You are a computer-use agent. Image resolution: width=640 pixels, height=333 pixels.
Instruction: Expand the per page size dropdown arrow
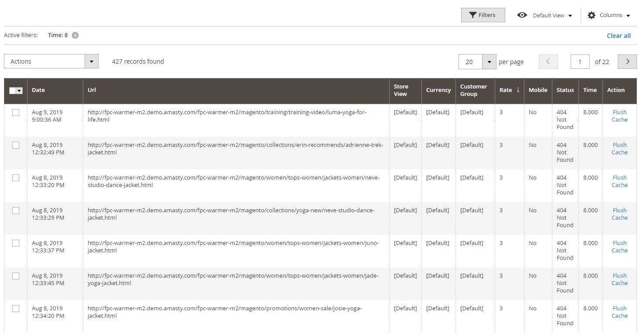[489, 61]
